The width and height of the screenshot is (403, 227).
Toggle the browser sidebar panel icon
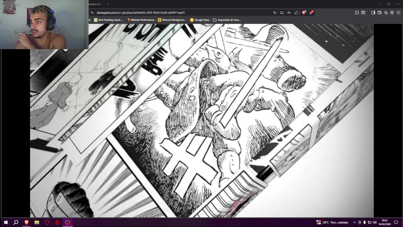[x=373, y=13]
